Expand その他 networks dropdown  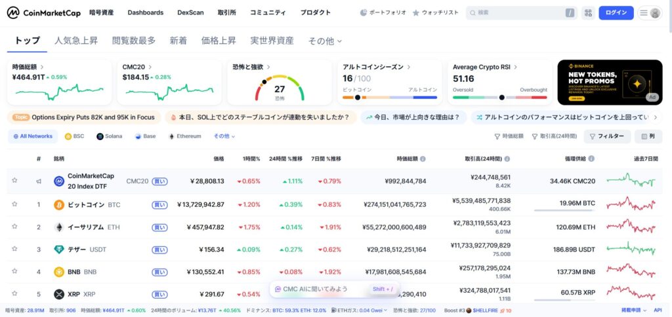[224, 136]
